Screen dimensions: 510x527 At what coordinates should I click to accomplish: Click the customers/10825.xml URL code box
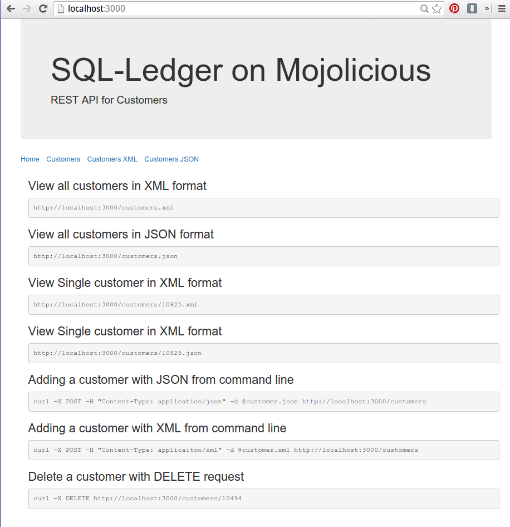point(264,305)
